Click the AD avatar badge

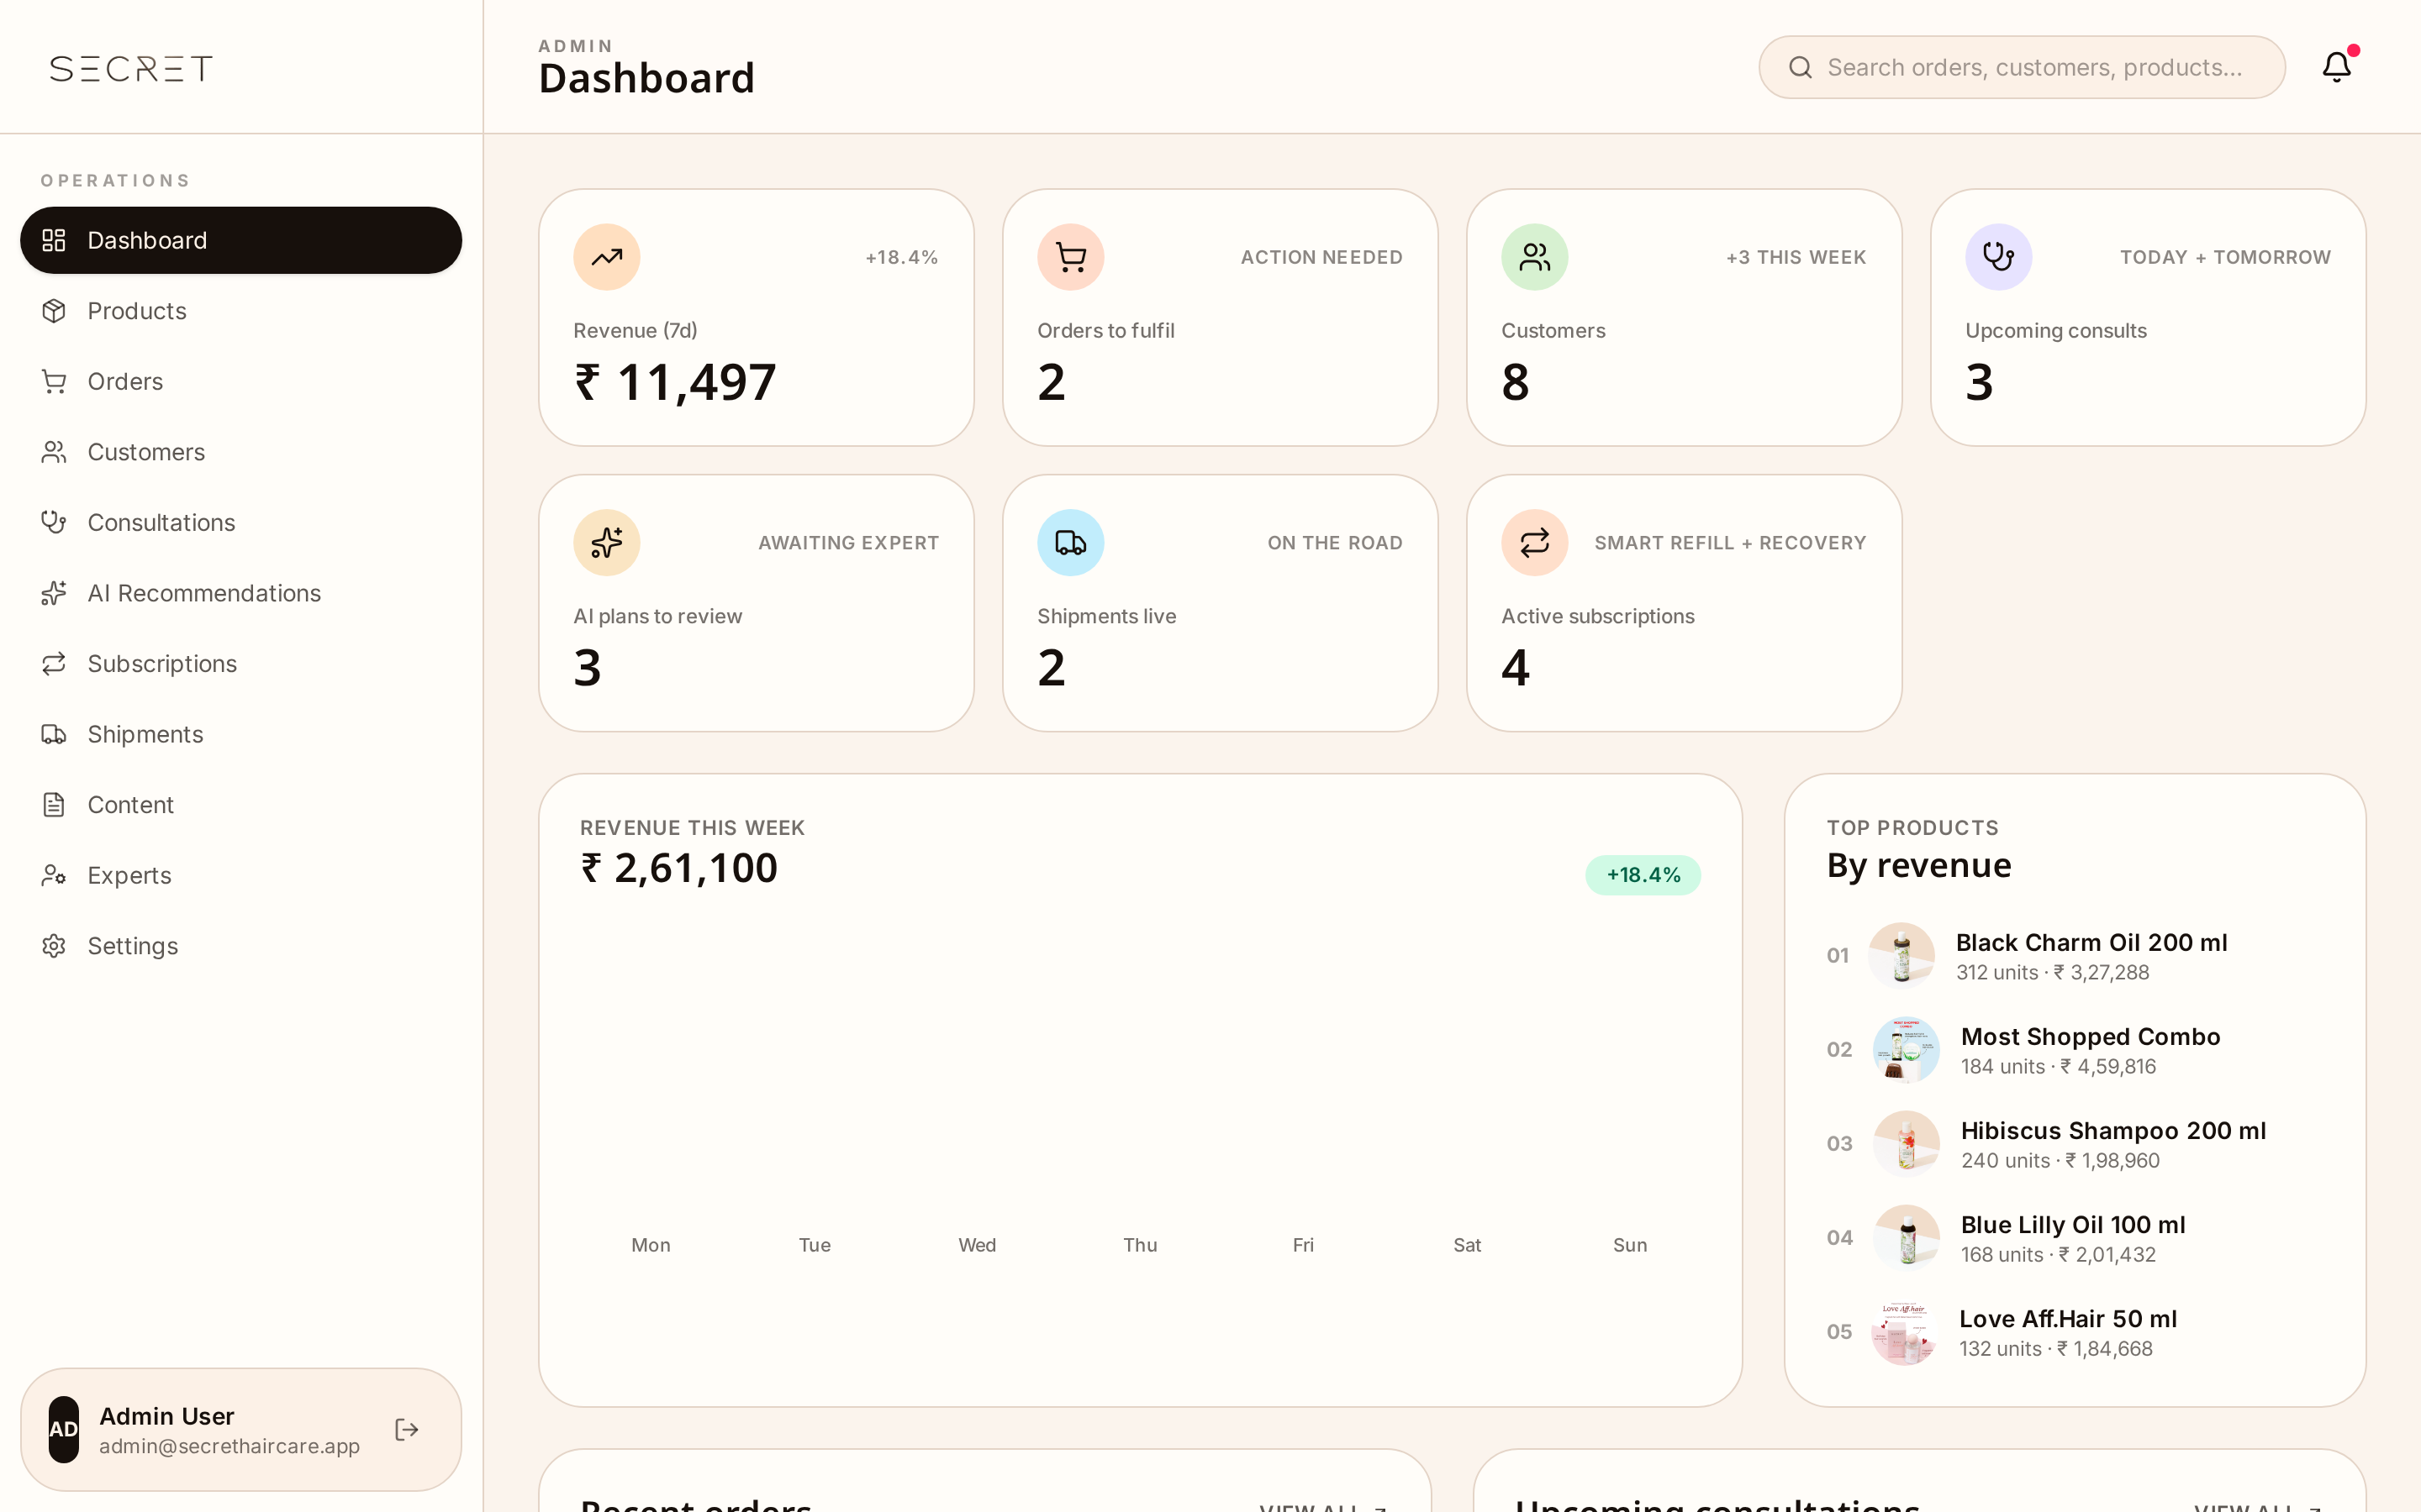click(x=64, y=1430)
